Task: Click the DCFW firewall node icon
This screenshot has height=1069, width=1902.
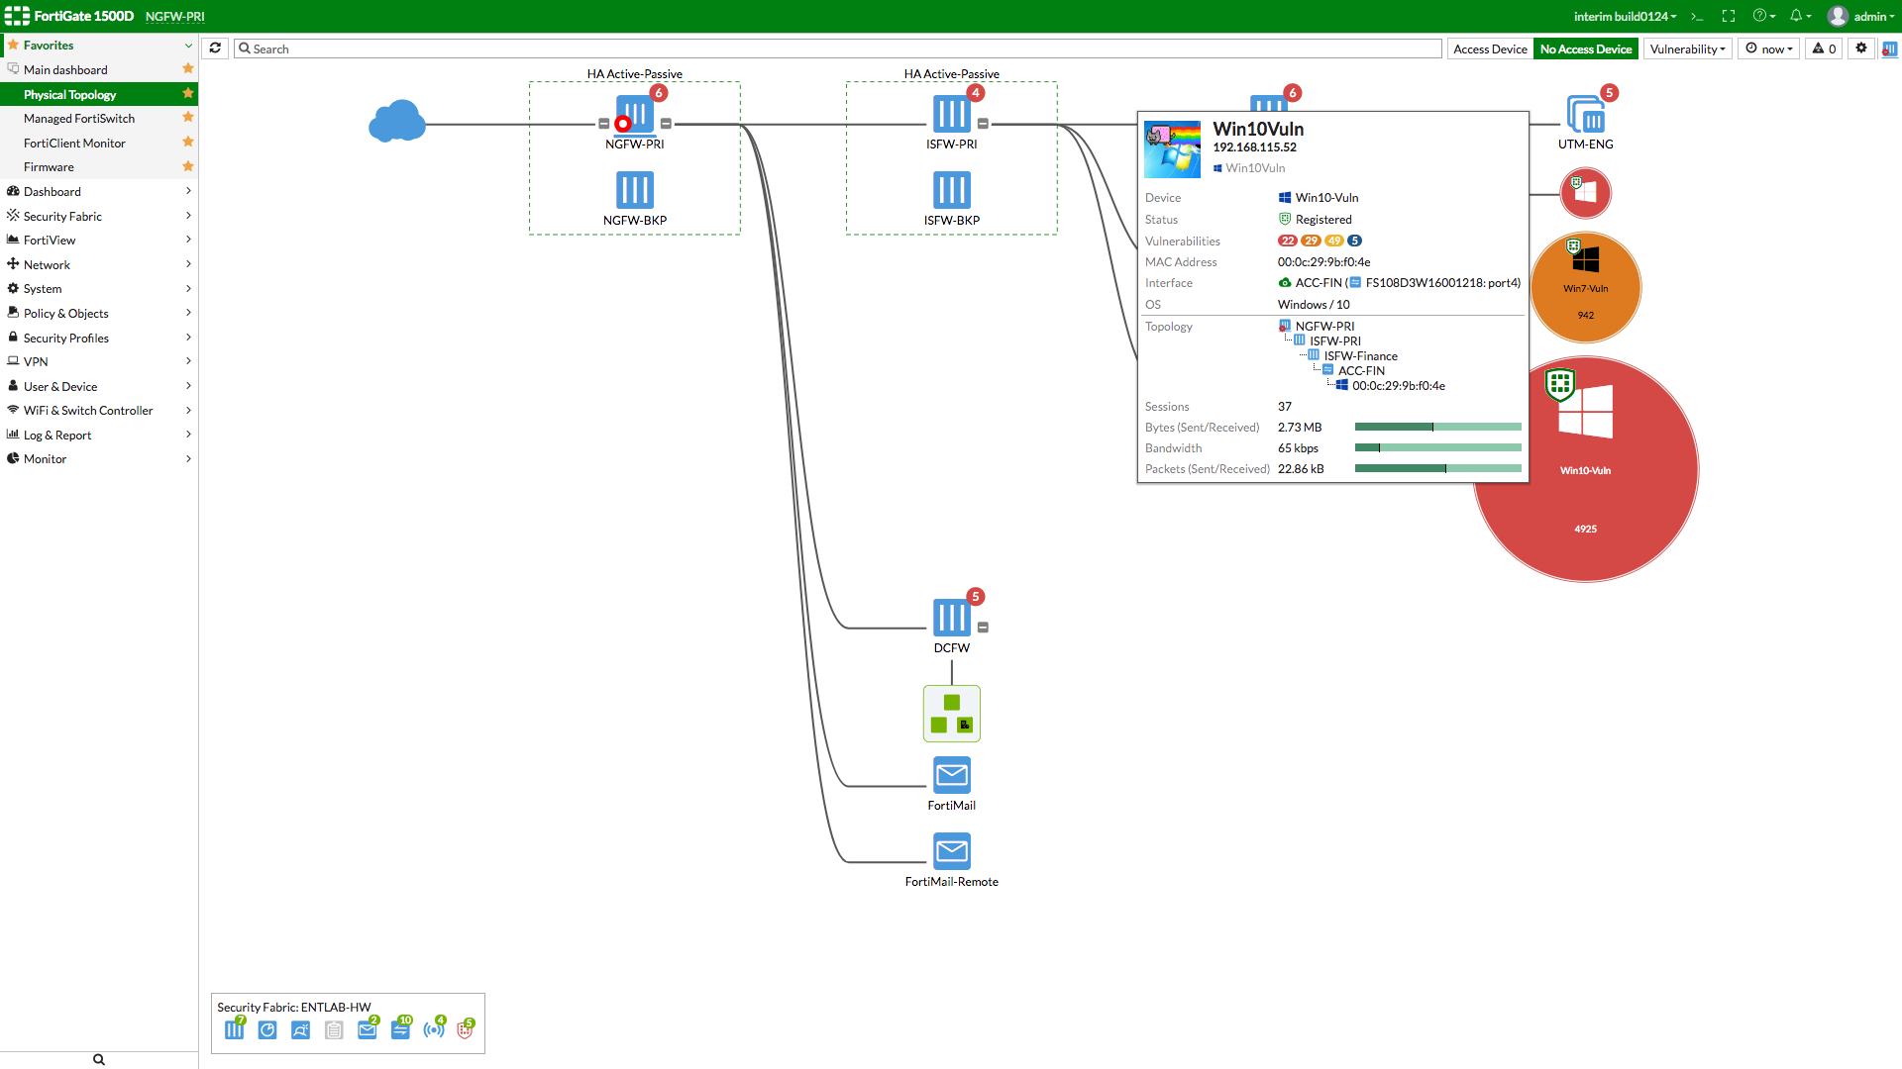Action: point(951,618)
